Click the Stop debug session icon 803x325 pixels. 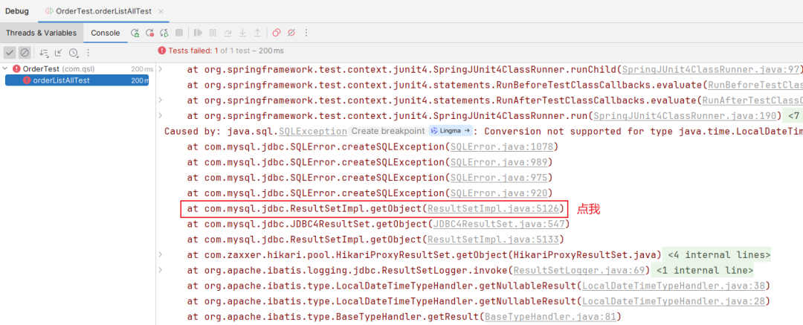click(x=178, y=33)
